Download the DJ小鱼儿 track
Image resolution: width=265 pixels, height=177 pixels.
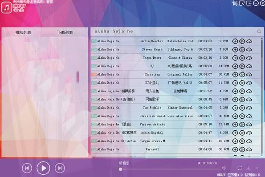(x=249, y=83)
